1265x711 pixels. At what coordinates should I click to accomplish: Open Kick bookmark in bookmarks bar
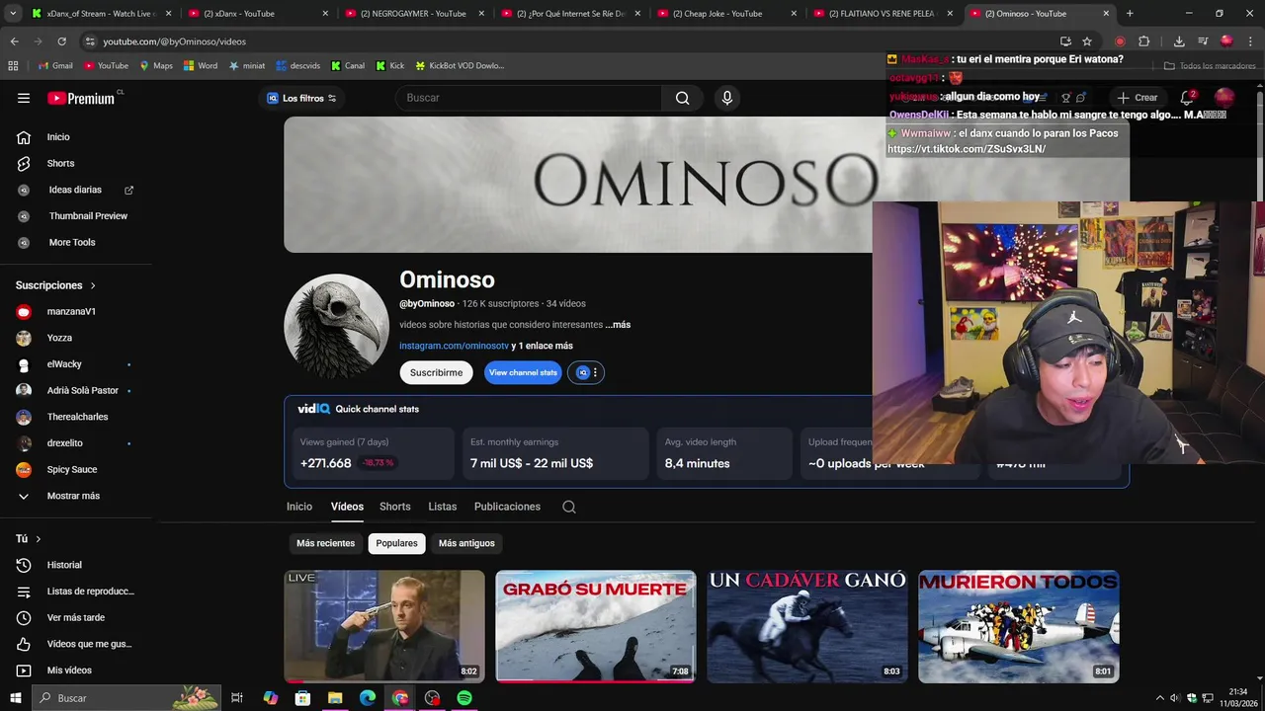pos(389,66)
